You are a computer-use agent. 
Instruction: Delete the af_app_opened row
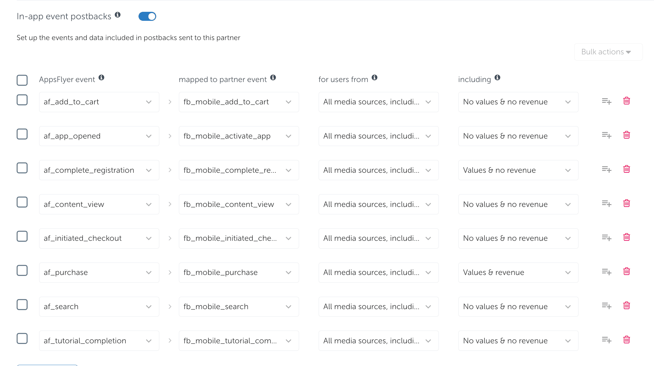[x=627, y=135]
